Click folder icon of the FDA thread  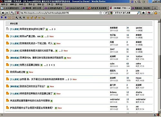point(7,57)
